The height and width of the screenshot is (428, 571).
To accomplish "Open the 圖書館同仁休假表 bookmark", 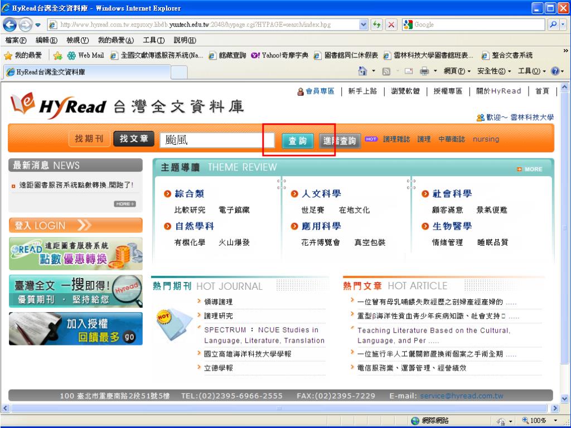I will 346,55.
